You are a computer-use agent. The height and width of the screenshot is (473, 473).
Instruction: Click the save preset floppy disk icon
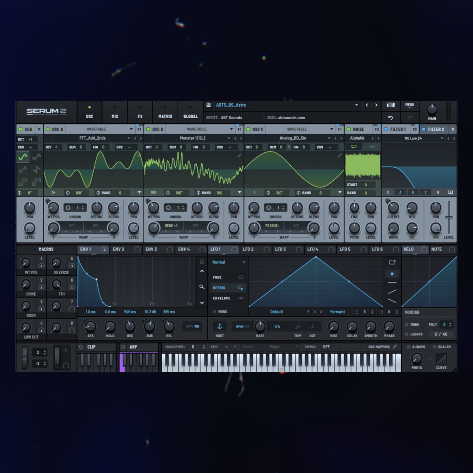pos(209,105)
